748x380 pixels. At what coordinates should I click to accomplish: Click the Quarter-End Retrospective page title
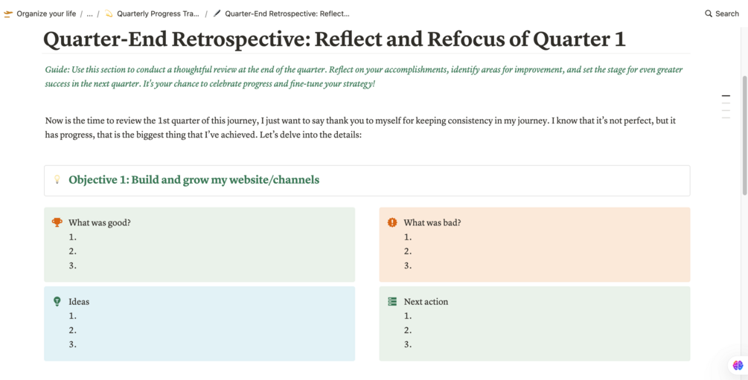click(334, 39)
